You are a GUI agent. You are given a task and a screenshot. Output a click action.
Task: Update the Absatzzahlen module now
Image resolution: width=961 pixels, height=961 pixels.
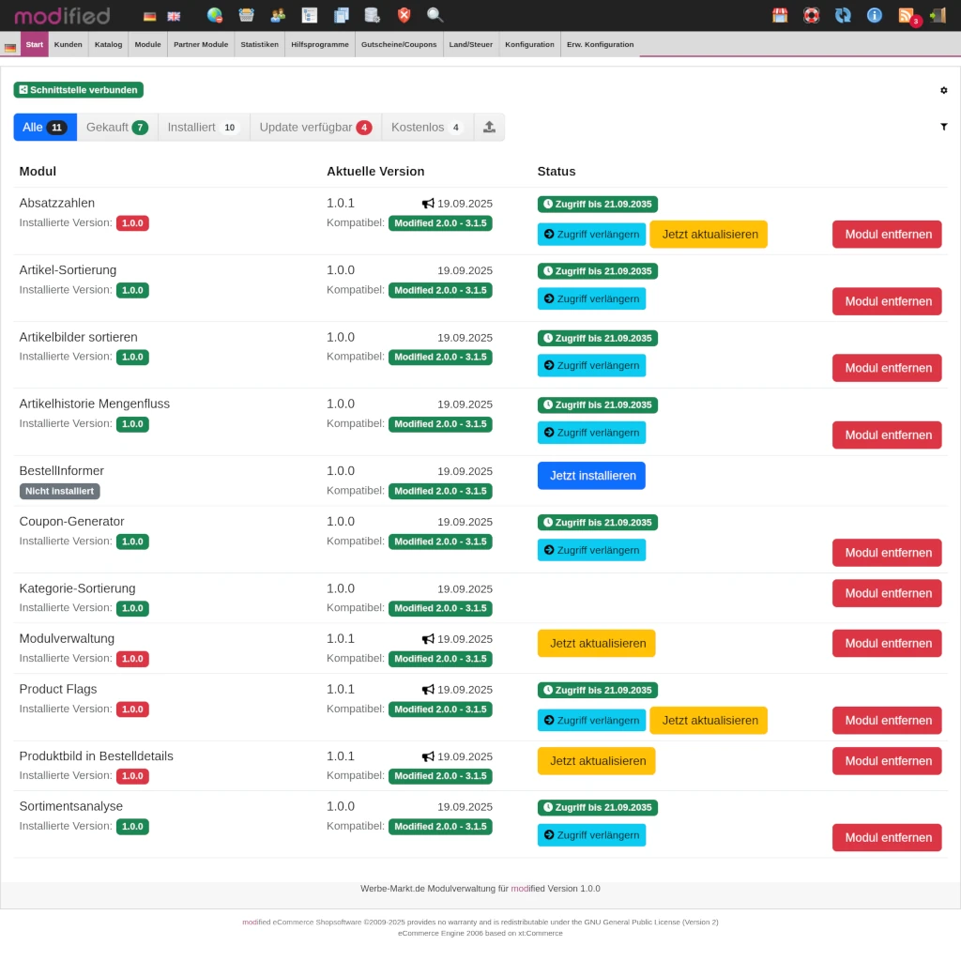(x=709, y=235)
